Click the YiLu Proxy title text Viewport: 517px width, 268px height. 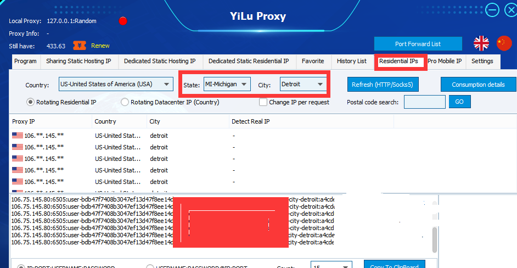coord(258,16)
